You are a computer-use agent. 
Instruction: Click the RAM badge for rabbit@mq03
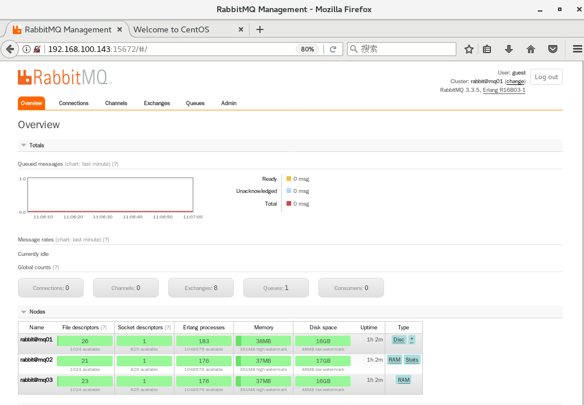404,380
